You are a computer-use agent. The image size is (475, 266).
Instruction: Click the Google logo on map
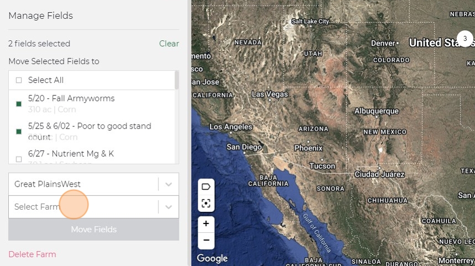212,258
